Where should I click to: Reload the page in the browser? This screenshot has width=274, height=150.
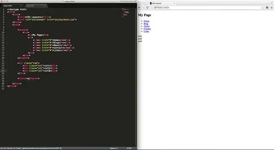click(147, 7)
